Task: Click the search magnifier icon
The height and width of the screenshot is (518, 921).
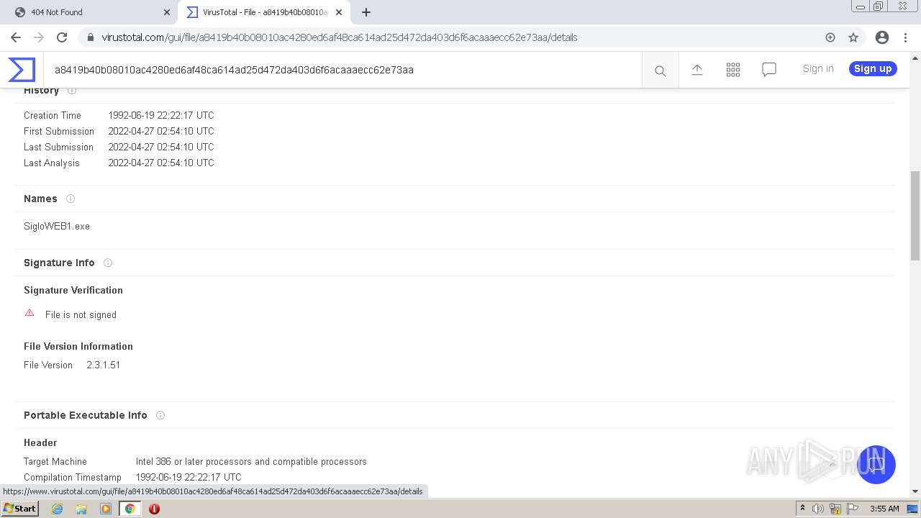Action: tap(660, 71)
